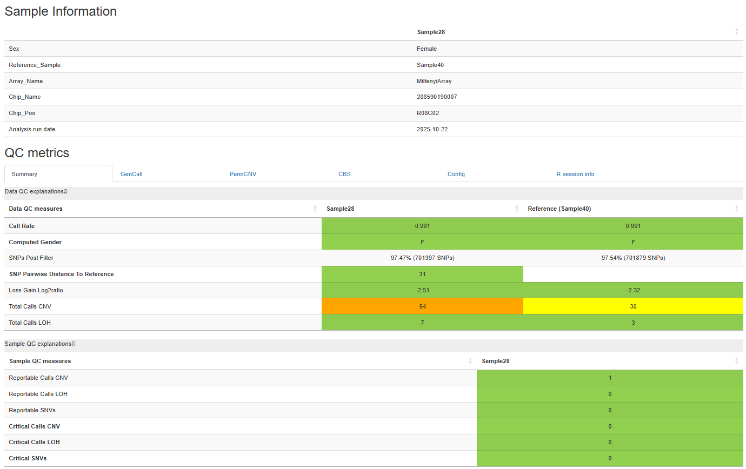Switch to the PennCNV tab
The width and height of the screenshot is (746, 469).
pos(243,174)
